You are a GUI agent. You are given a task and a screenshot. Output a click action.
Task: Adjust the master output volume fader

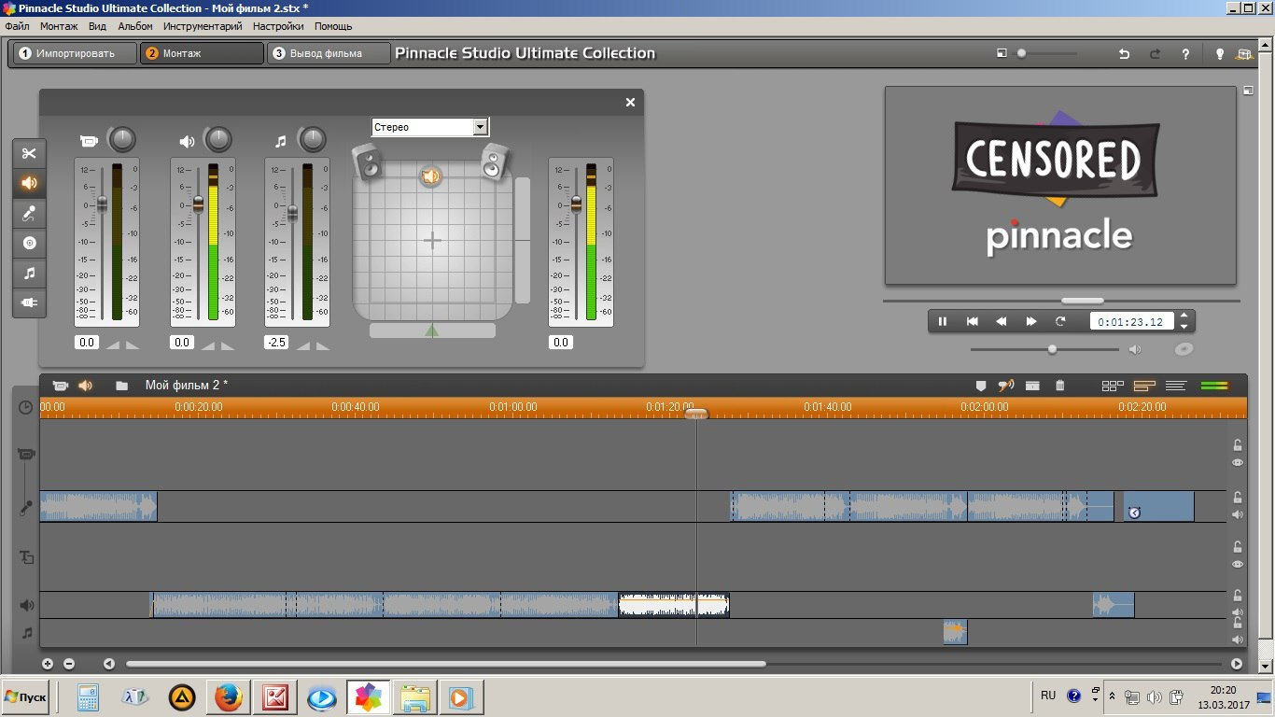[576, 204]
